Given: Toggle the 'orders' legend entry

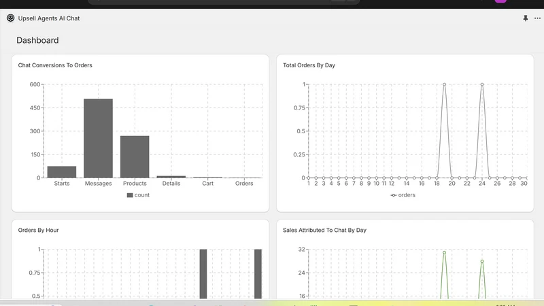Looking at the screenshot, I should click(x=403, y=195).
